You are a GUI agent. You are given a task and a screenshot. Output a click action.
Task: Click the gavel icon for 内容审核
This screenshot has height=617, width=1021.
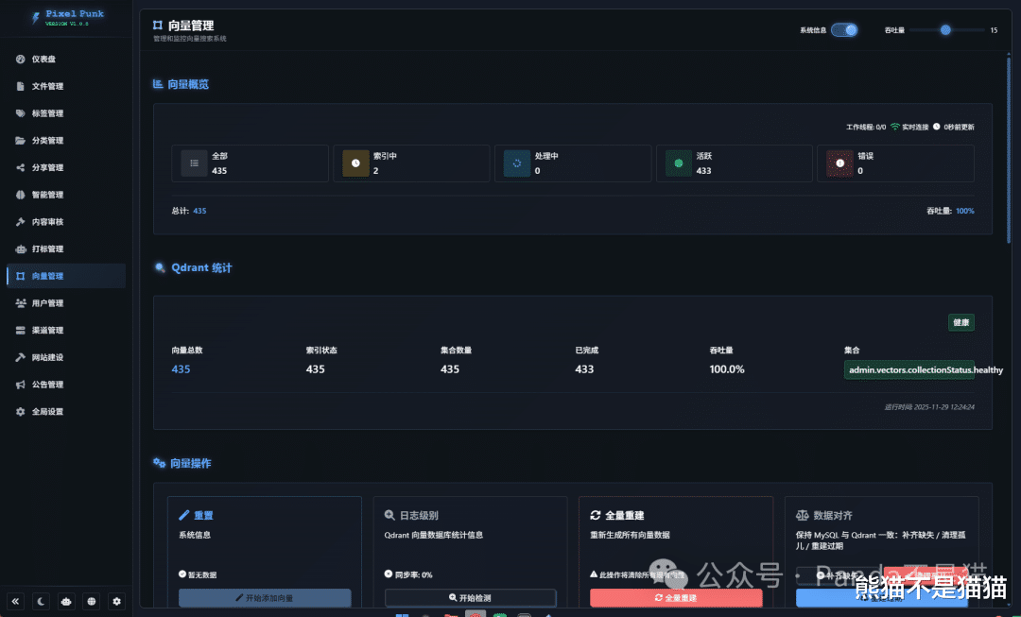coord(20,222)
